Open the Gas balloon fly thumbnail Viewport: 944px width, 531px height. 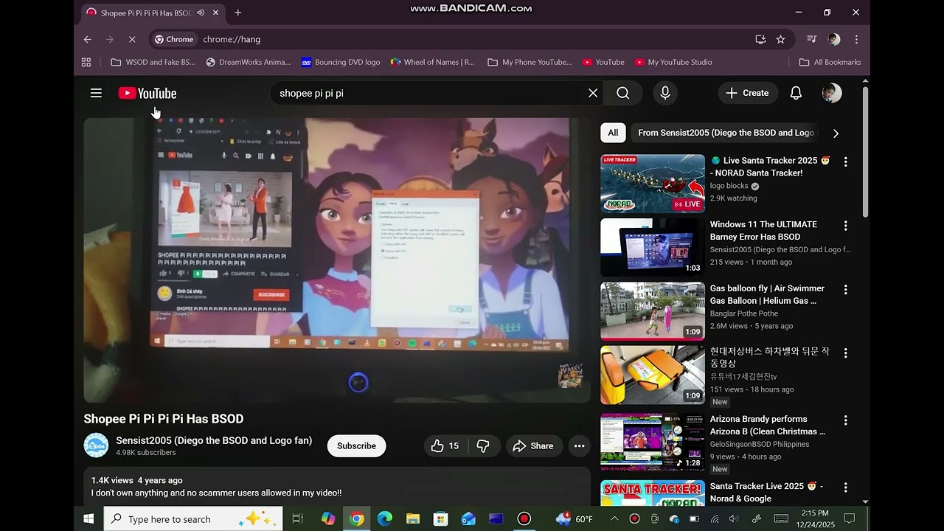click(x=653, y=311)
